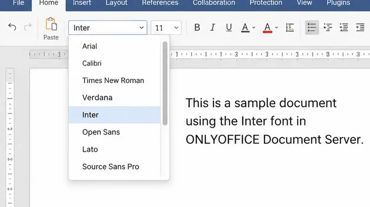The height and width of the screenshot is (207, 370).
Task: Open arrow next to red font color
Action: 276,28
